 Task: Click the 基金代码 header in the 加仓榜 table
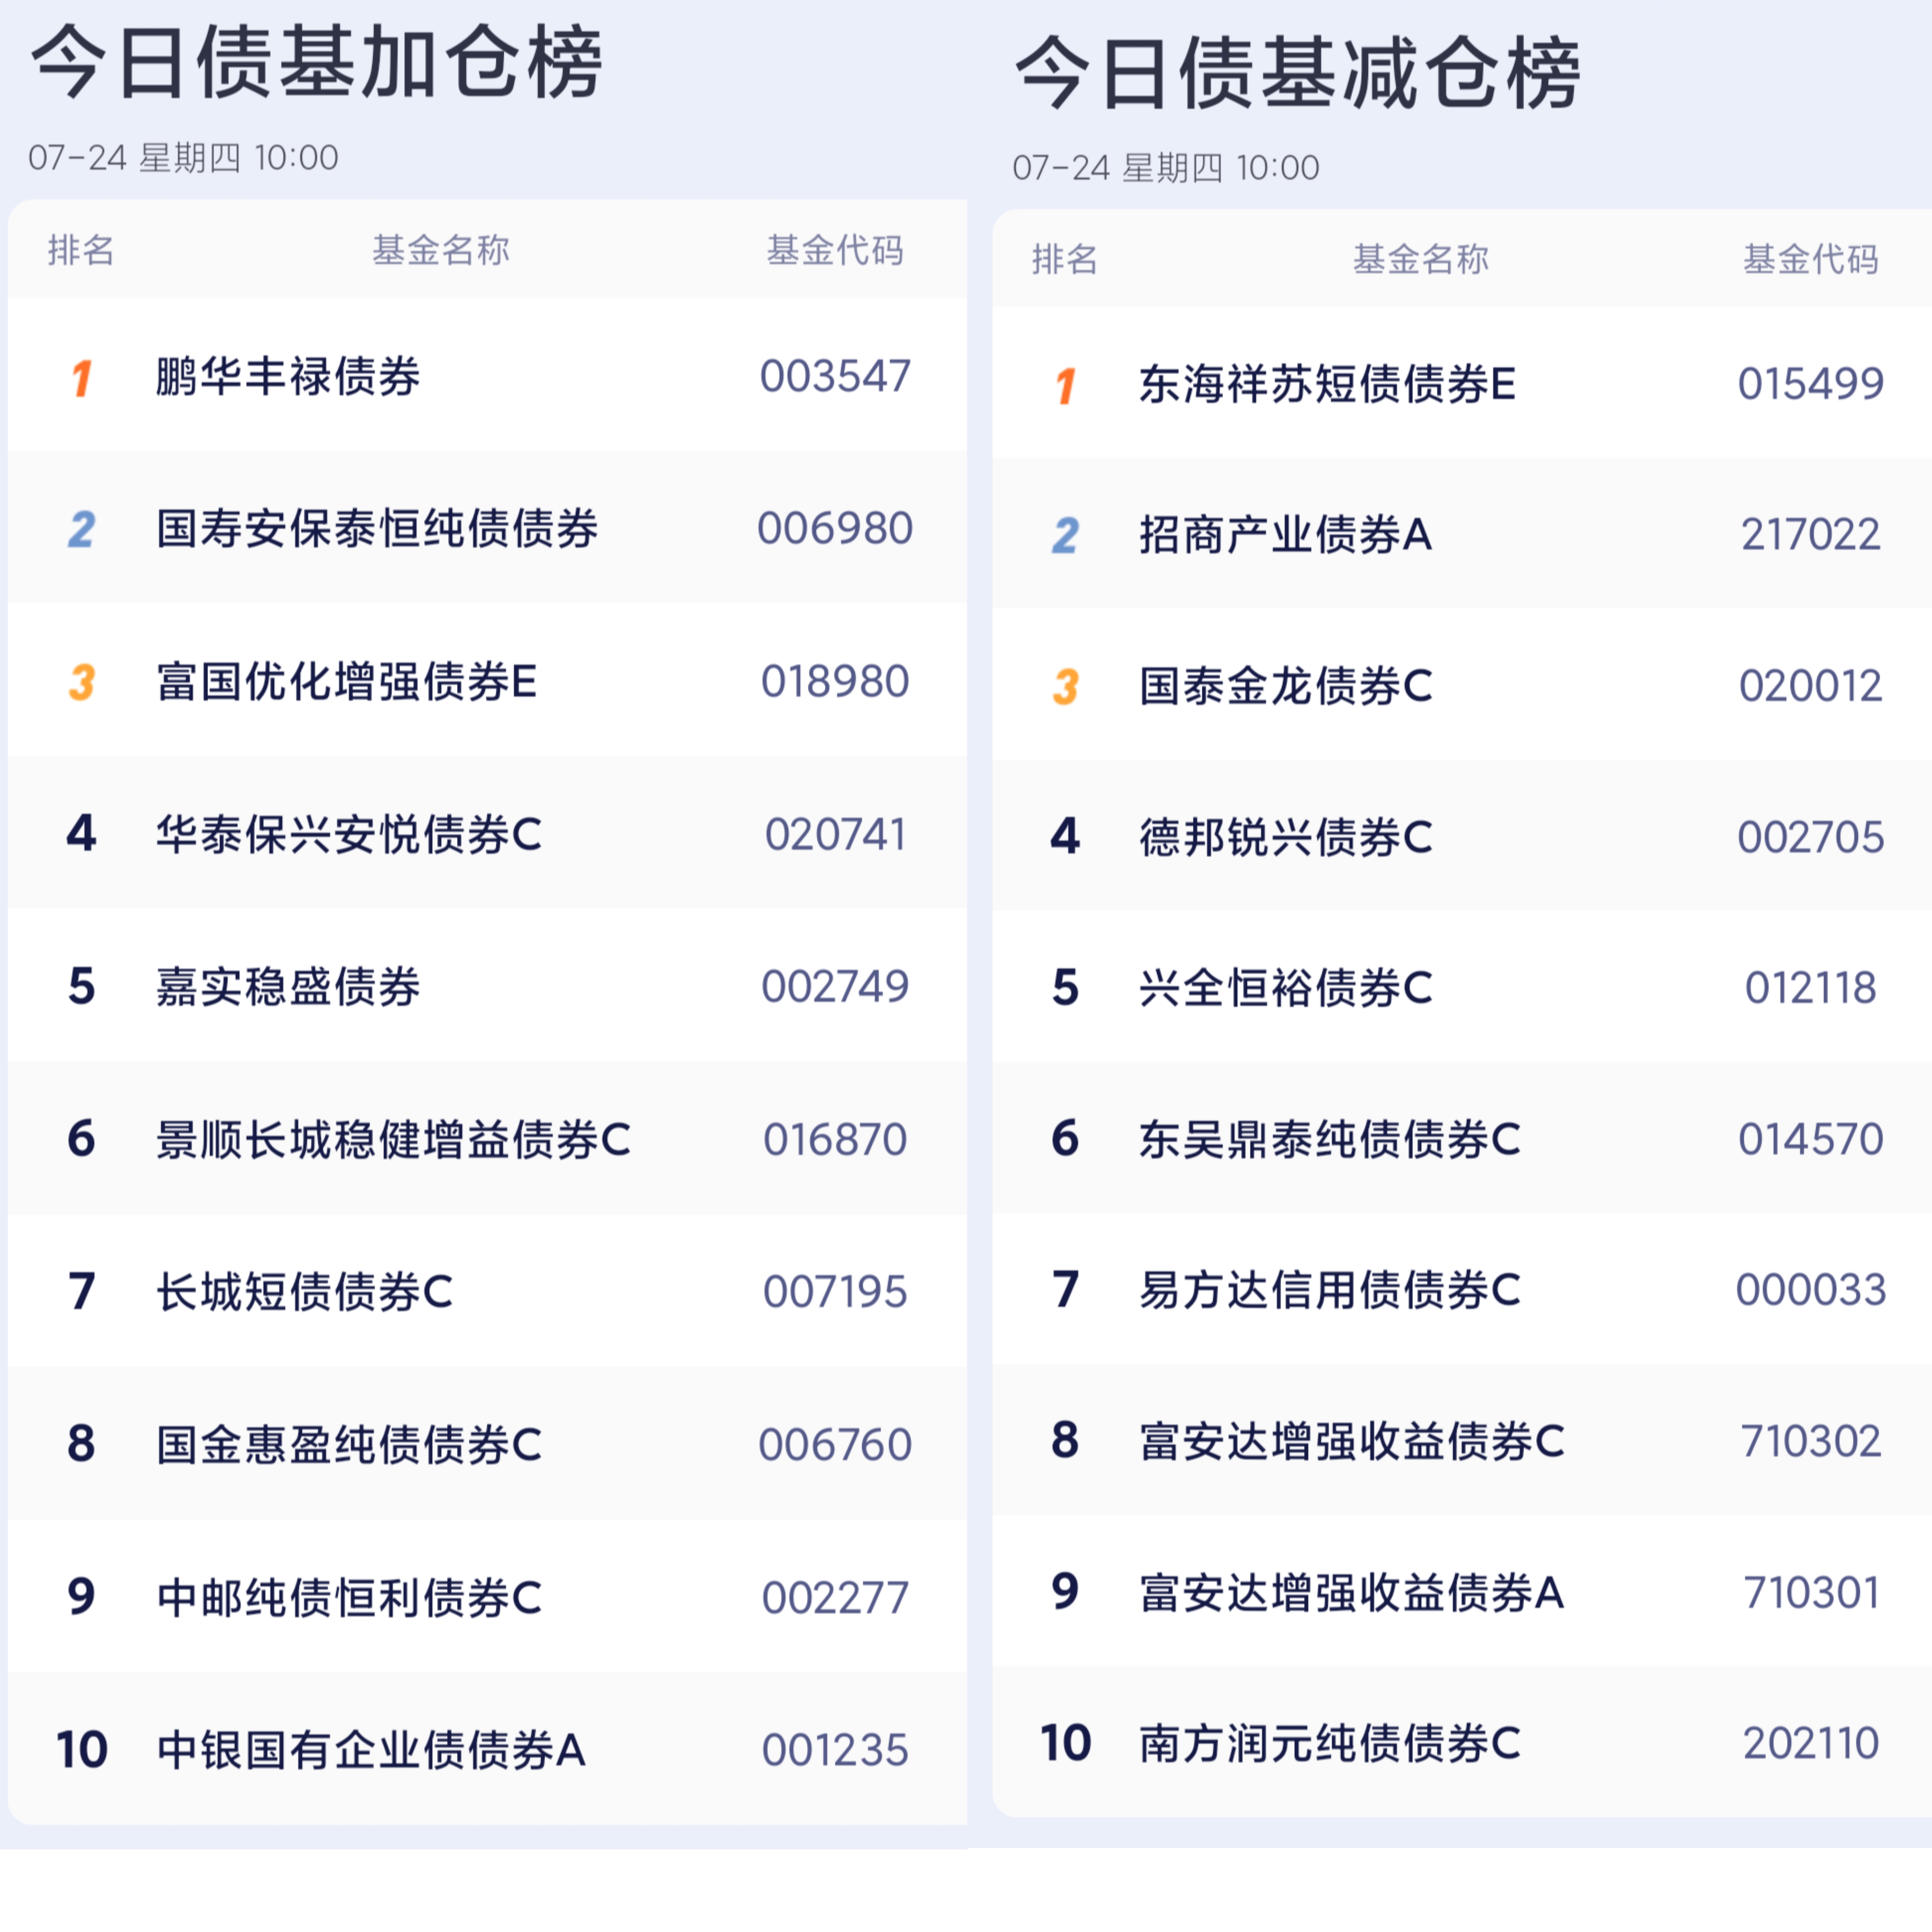(x=835, y=250)
